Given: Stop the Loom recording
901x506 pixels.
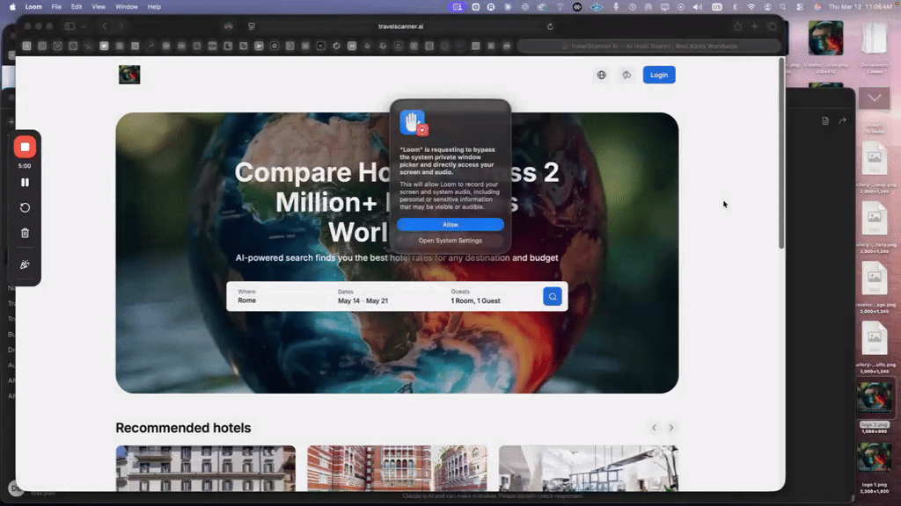Looking at the screenshot, I should tap(25, 147).
